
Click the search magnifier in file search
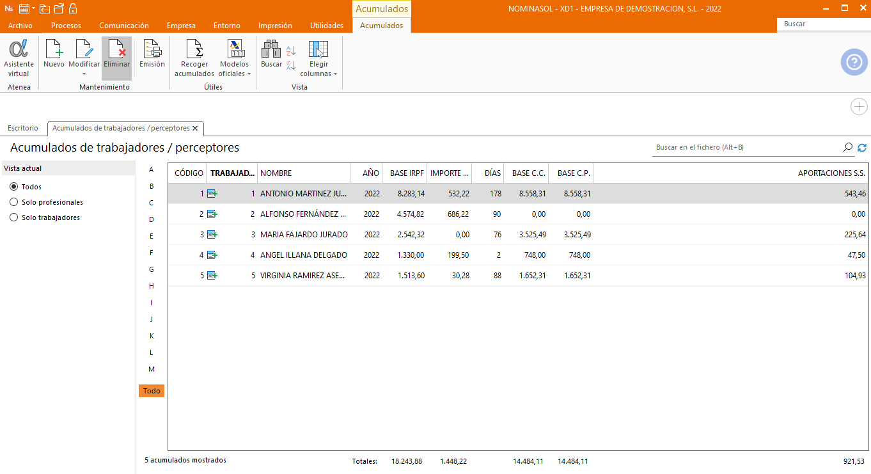tap(848, 147)
